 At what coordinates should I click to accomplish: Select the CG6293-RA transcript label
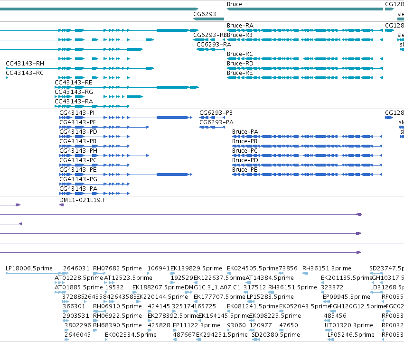tap(214, 45)
